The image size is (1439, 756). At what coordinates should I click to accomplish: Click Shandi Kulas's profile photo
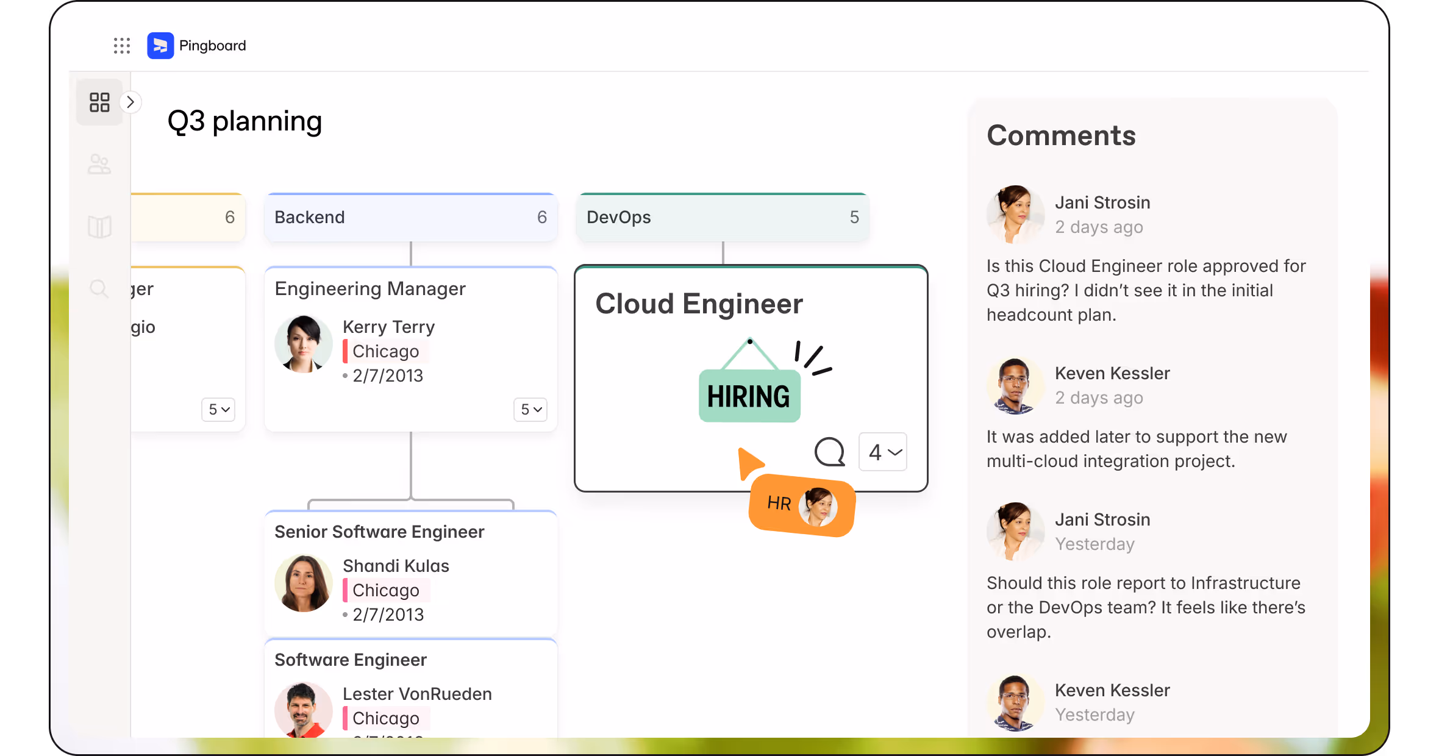click(304, 583)
